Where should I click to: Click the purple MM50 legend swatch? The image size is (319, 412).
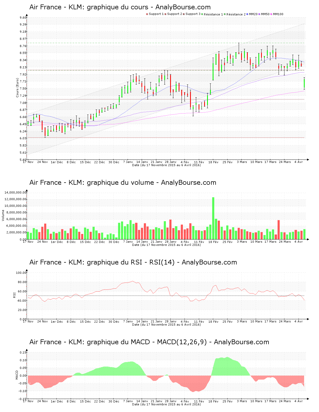259,14
